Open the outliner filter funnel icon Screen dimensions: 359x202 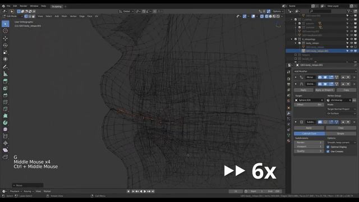tap(349, 11)
